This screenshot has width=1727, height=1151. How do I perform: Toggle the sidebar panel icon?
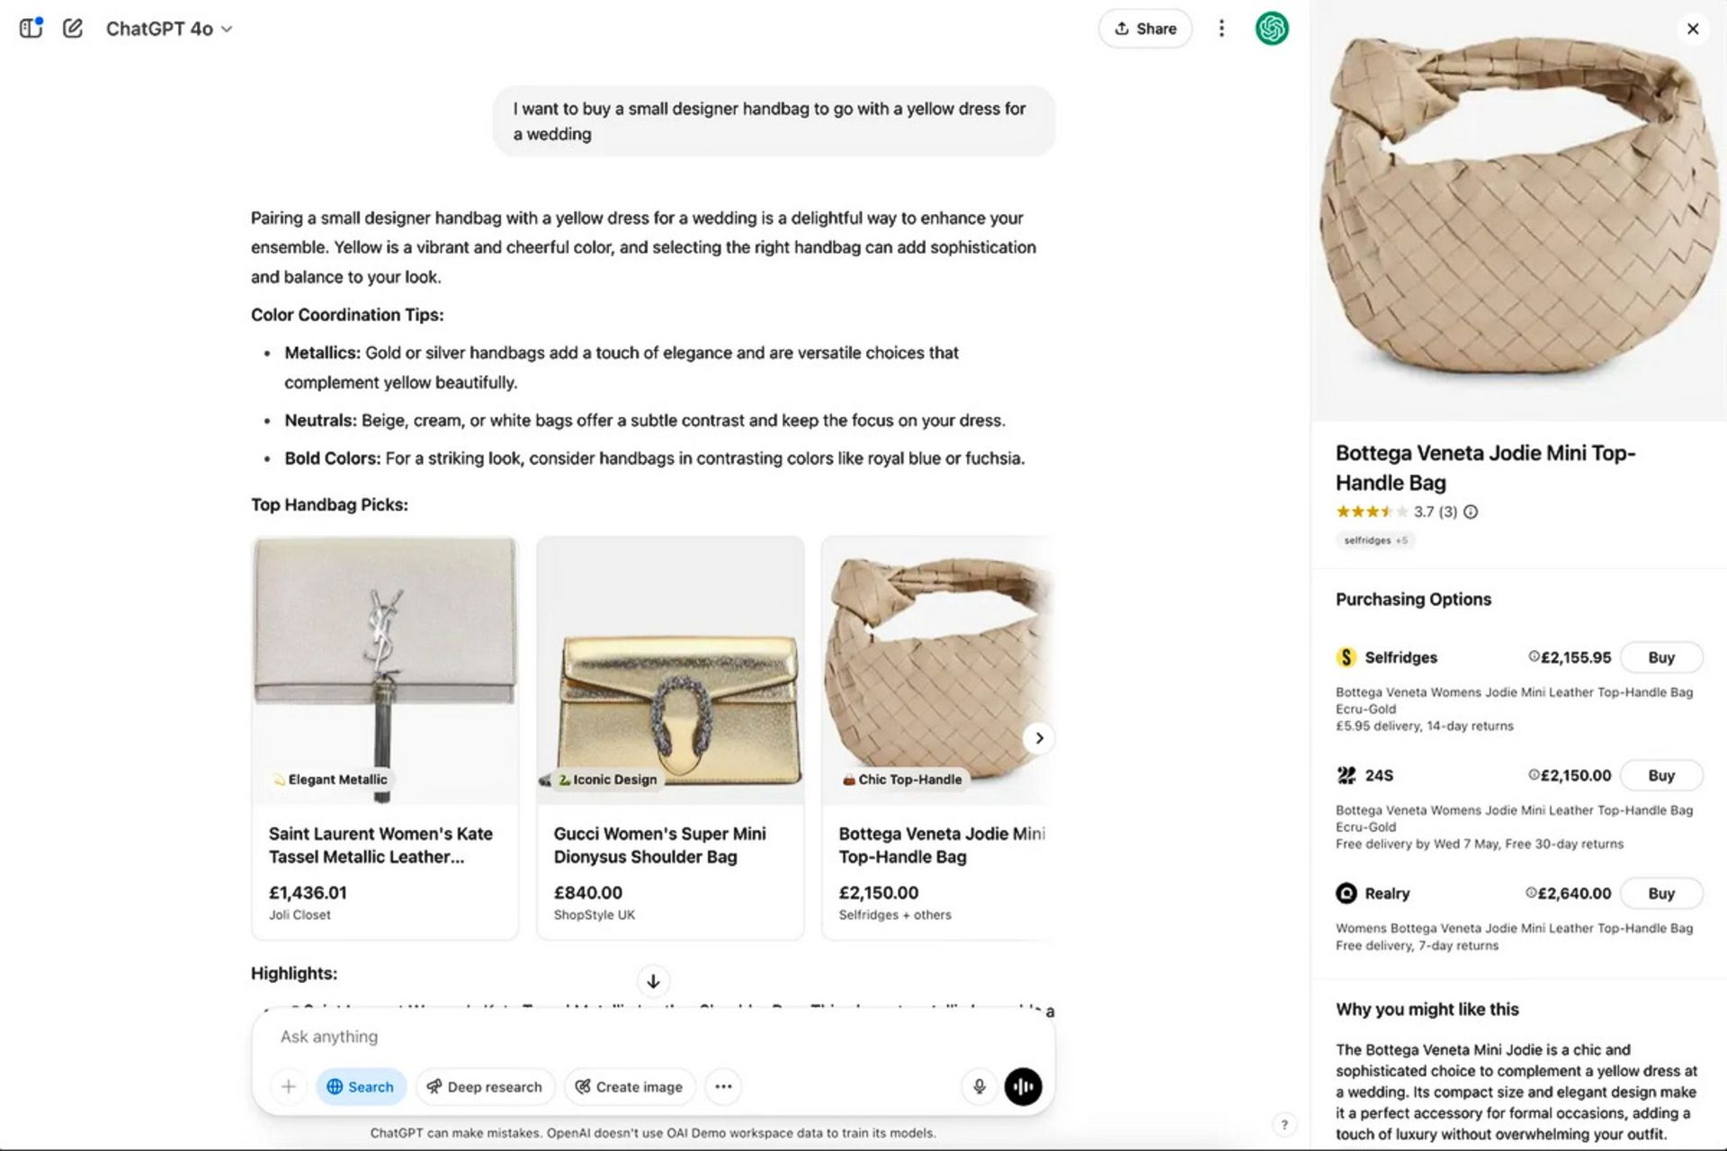pos(31,29)
